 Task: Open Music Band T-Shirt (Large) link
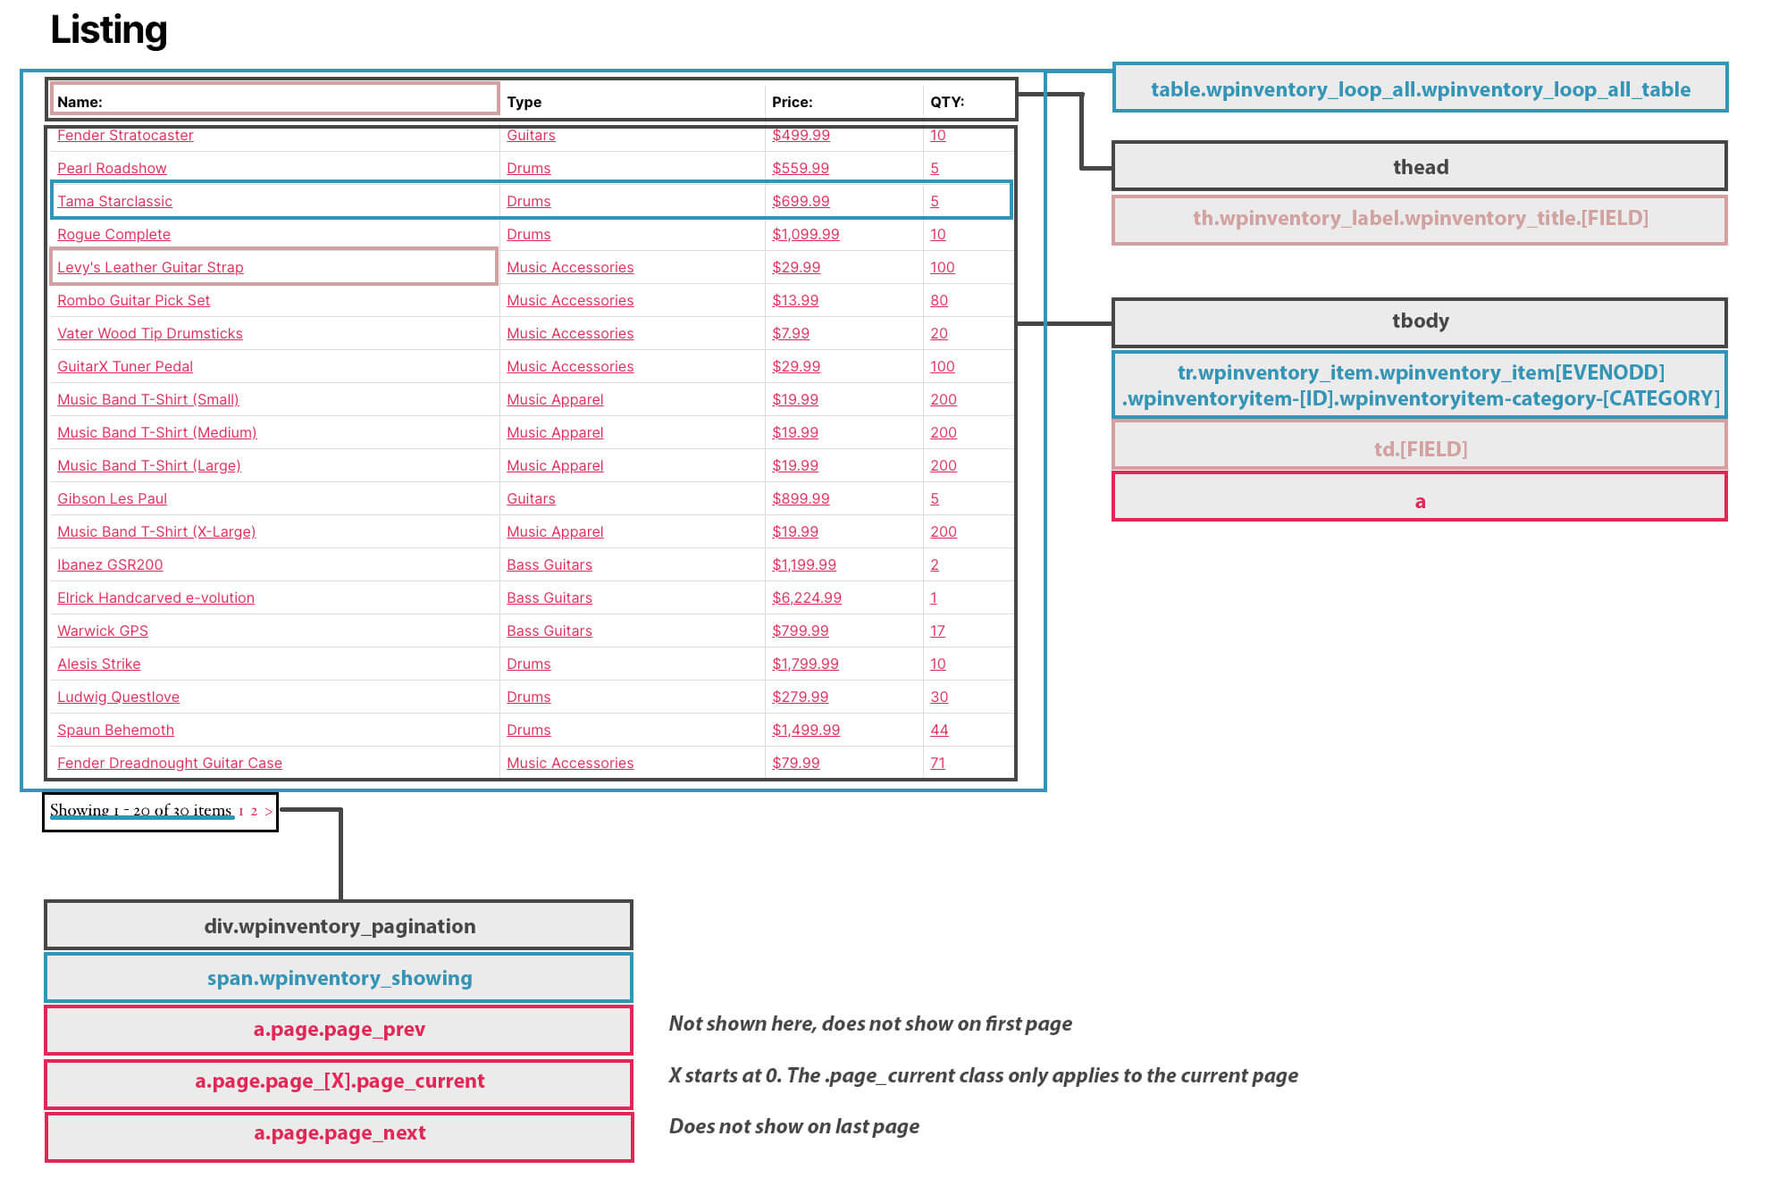[x=149, y=465]
